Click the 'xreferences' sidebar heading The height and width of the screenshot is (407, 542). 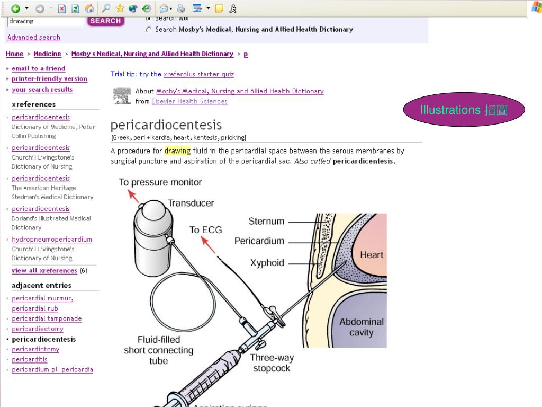(33, 104)
